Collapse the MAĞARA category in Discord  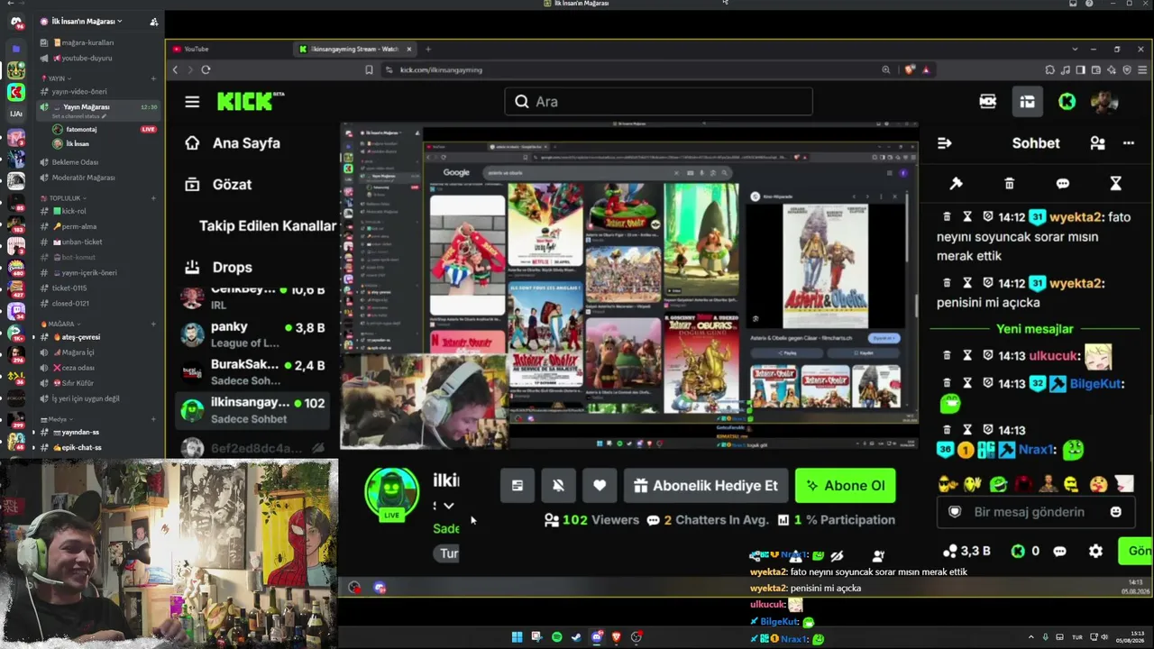61,324
